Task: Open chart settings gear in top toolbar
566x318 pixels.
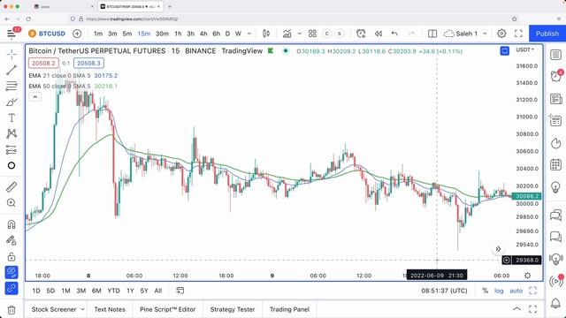Action: (x=501, y=34)
